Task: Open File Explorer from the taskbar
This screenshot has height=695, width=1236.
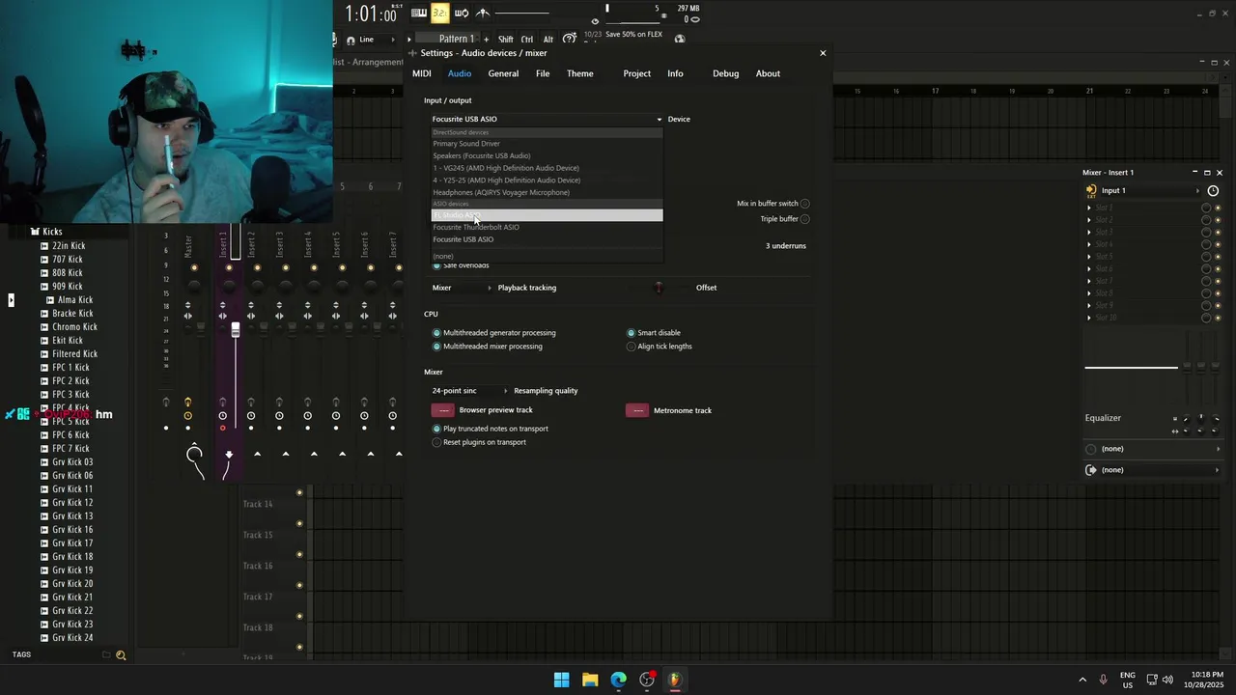Action: (x=590, y=680)
